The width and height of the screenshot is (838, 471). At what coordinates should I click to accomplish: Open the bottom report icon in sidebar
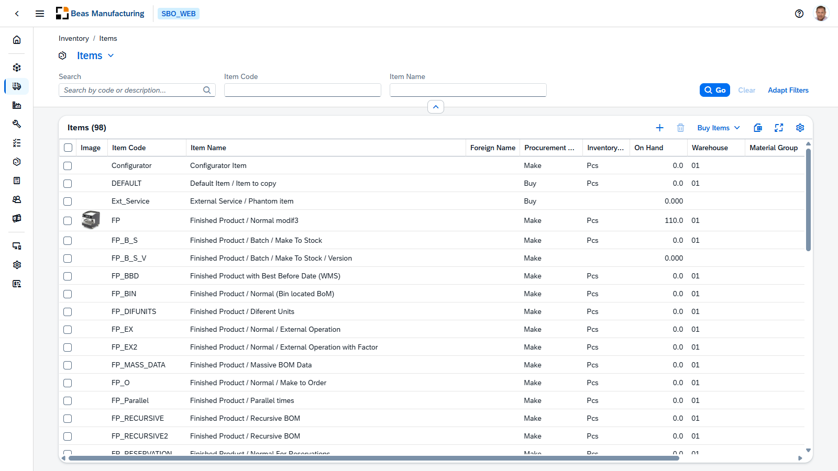coord(17,284)
